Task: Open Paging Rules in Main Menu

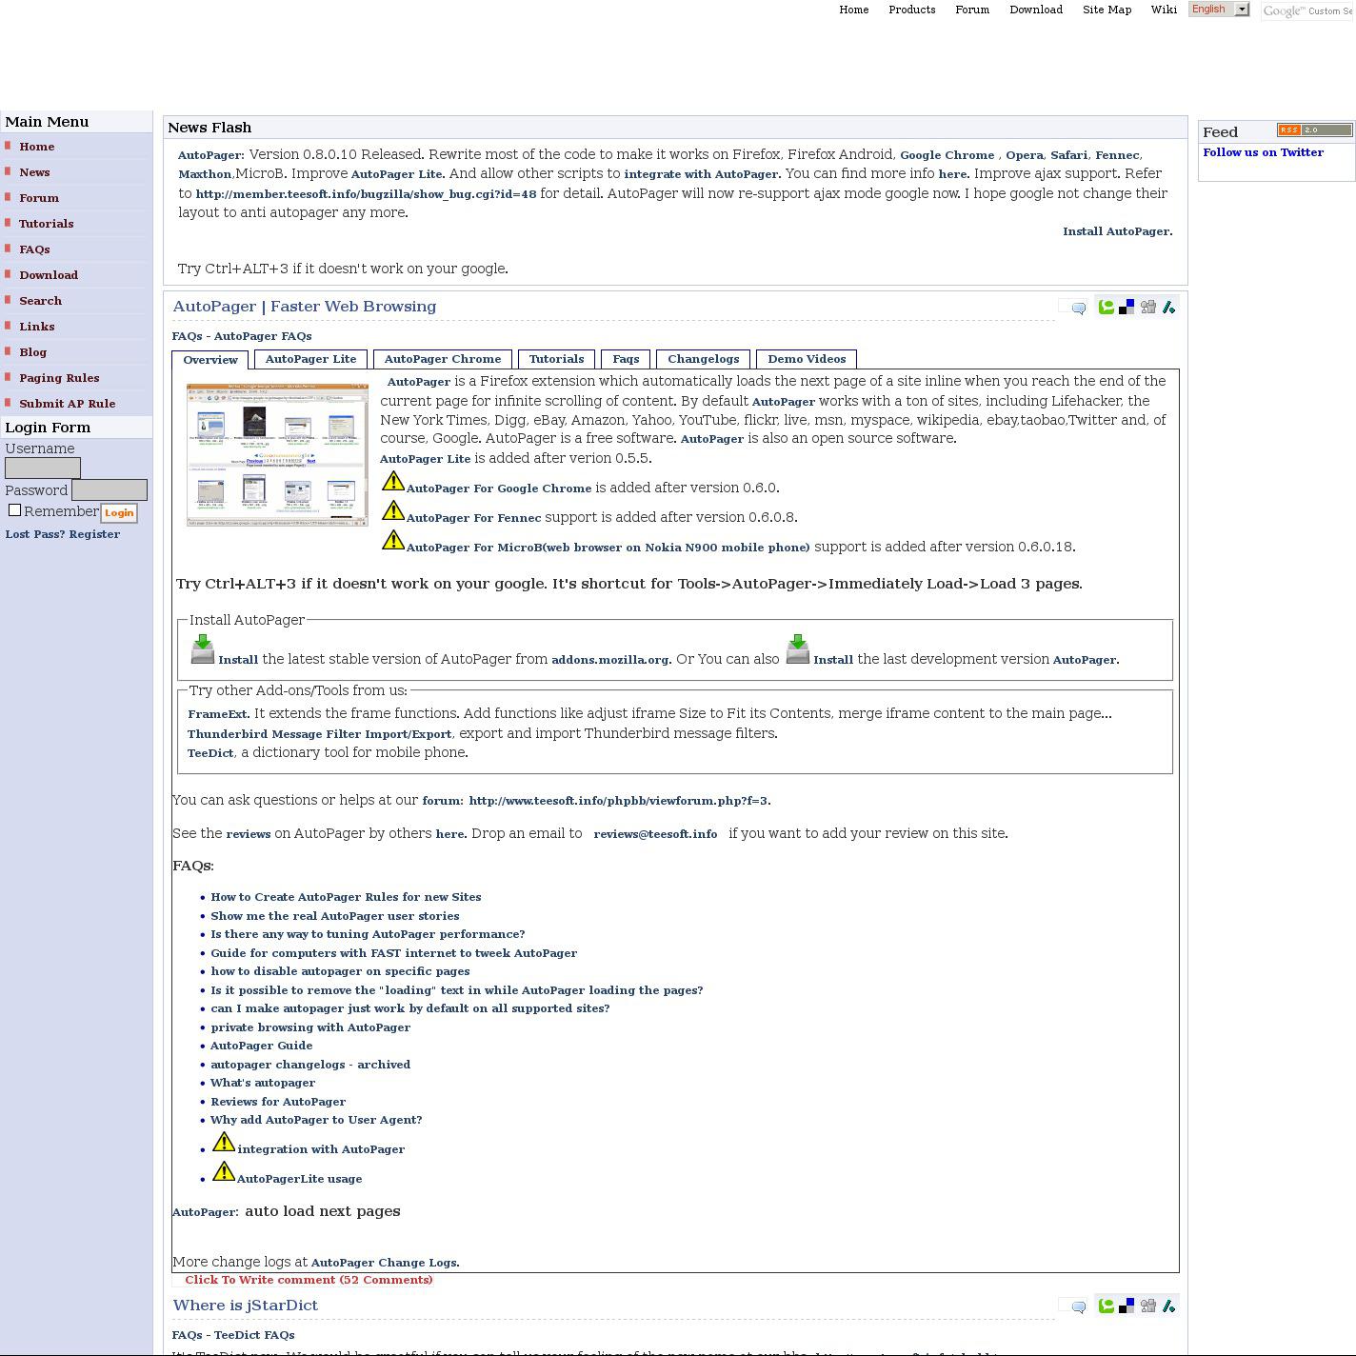Action: [x=59, y=378]
